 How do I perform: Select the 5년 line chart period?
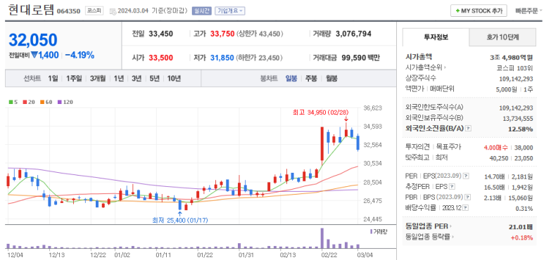154,78
